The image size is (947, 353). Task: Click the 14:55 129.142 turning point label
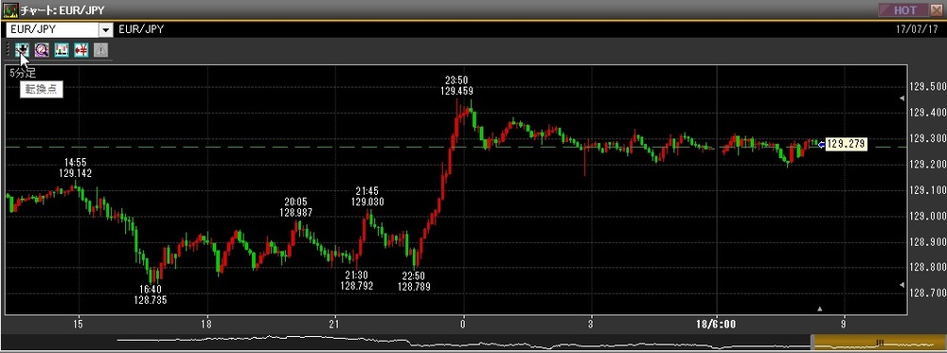[x=76, y=168]
